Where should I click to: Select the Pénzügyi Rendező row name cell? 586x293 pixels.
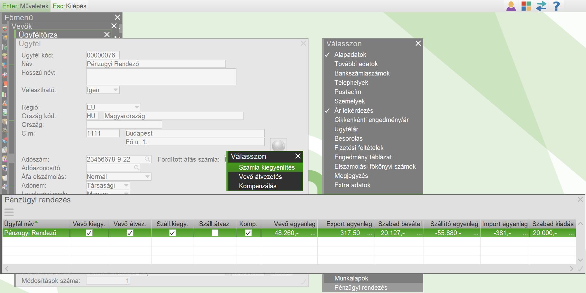pyautogui.click(x=36, y=233)
